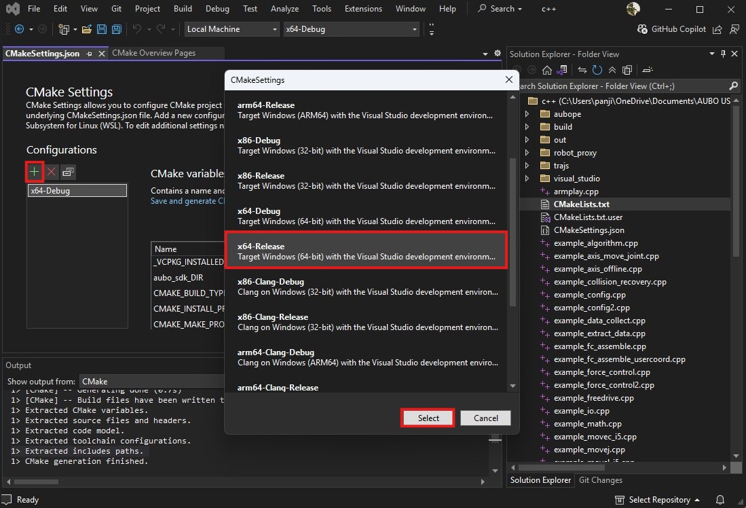Add a new configuration with the plus icon
This screenshot has height=508, width=746.
tap(34, 171)
